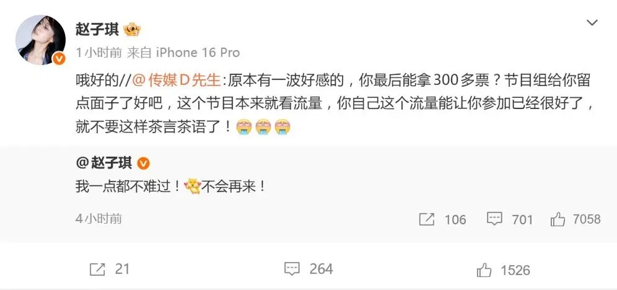Viewport: 617px width, 290px height.
Task: Repost this post via the 21 share icon
Action: [97, 269]
